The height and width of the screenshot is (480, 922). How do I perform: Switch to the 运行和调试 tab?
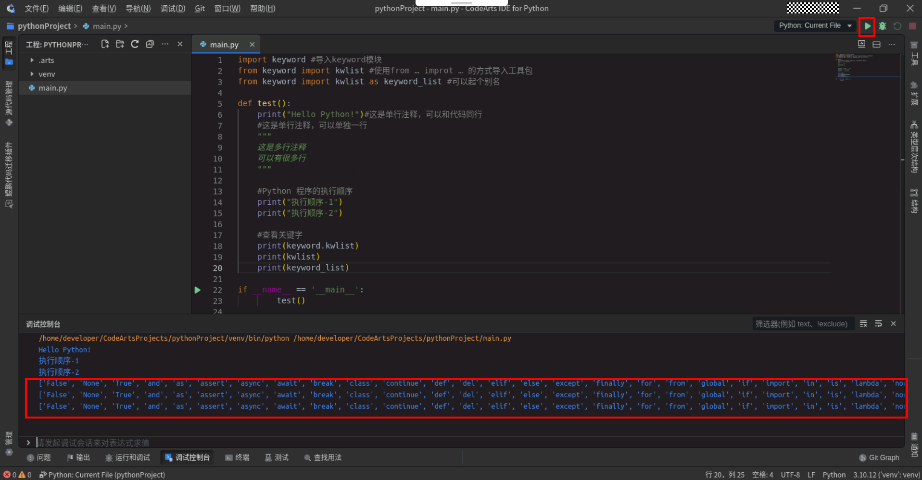[128, 457]
